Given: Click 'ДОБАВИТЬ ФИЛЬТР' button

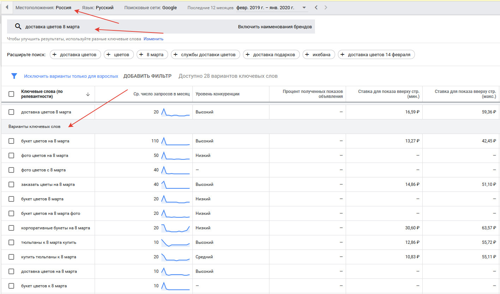Looking at the screenshot, I should 147,76.
